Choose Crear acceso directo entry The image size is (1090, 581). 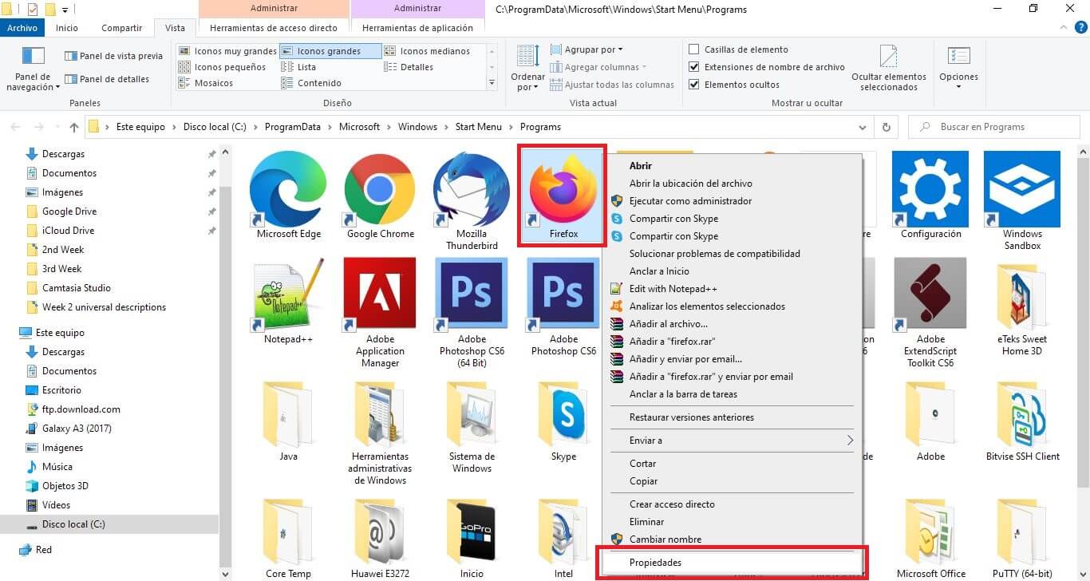coord(733,504)
